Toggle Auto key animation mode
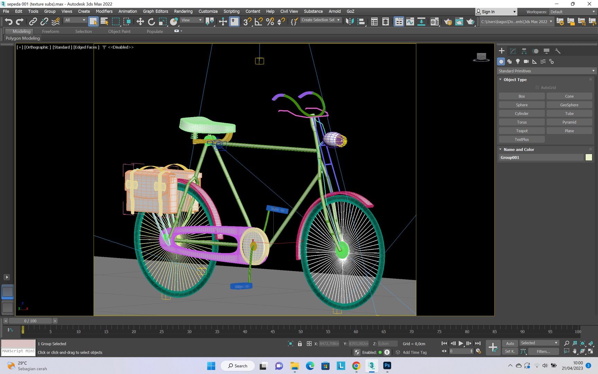 pos(510,344)
